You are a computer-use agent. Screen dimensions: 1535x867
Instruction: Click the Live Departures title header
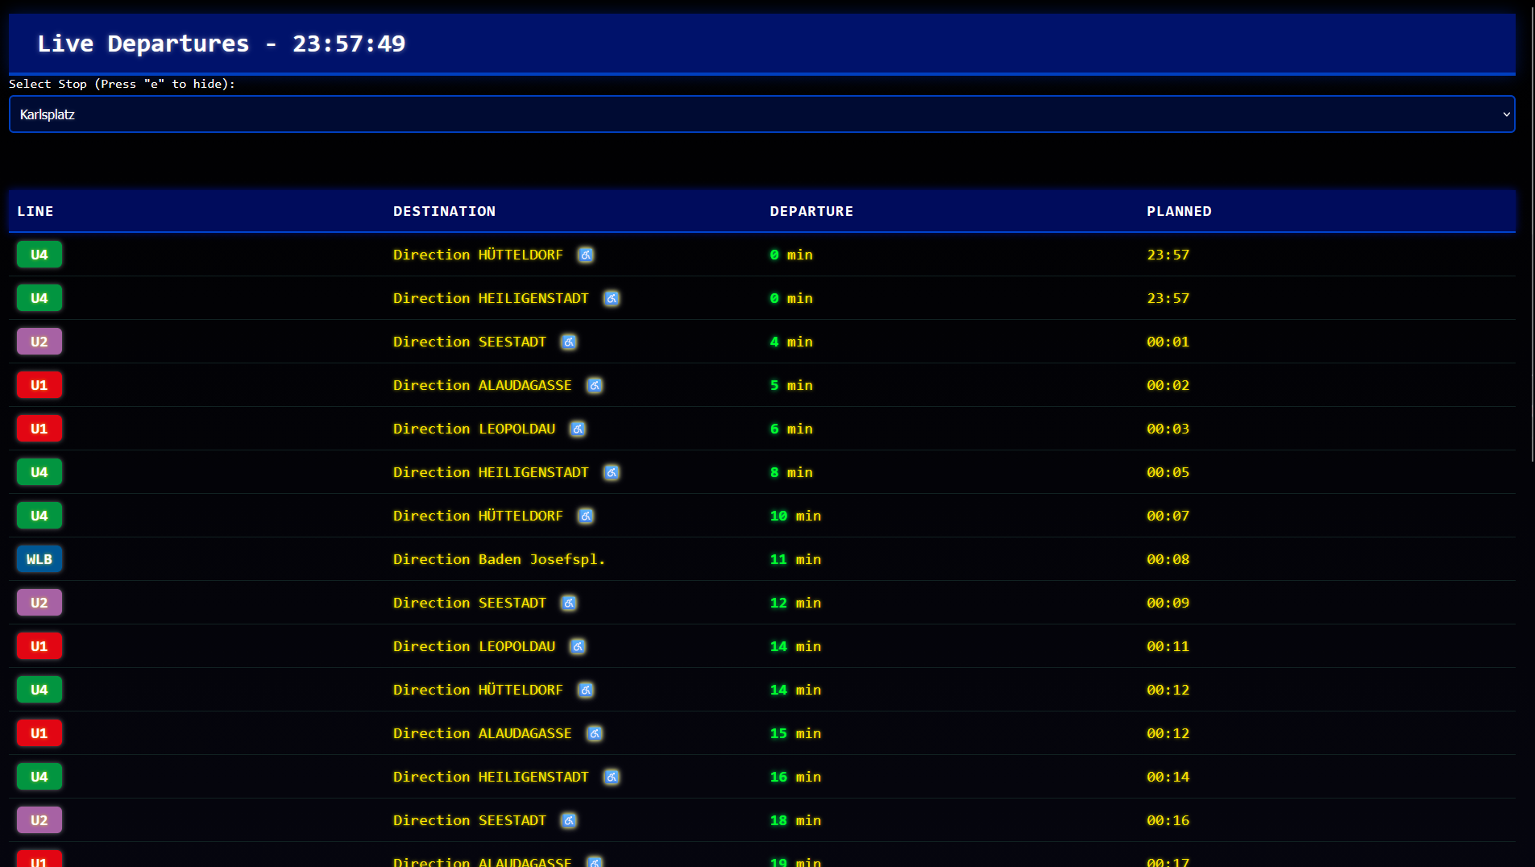click(222, 44)
